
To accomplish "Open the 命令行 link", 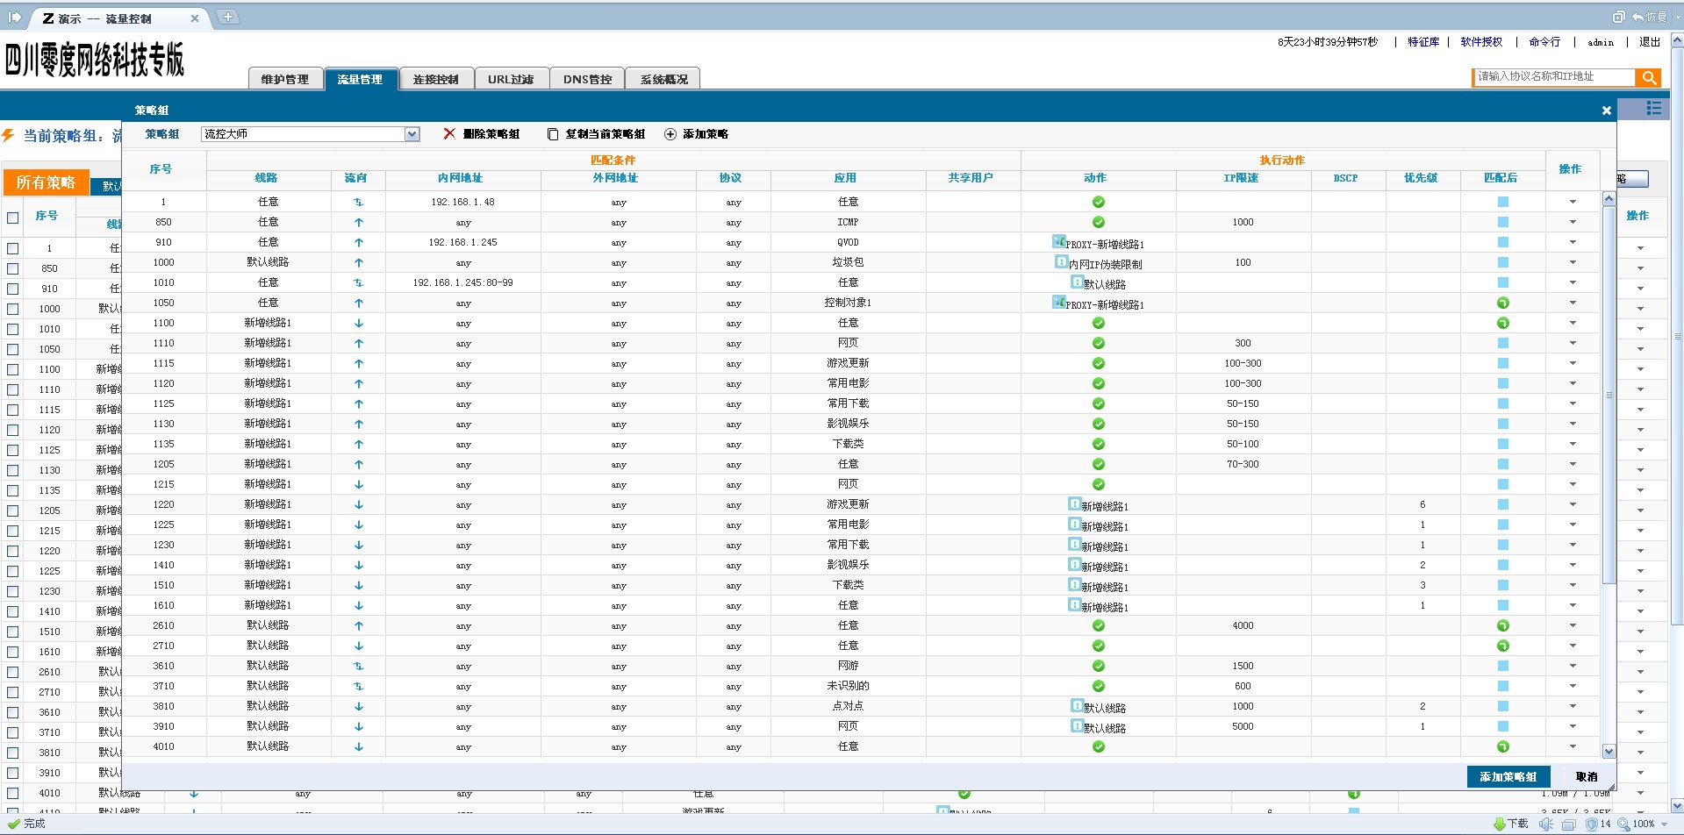I will [1544, 42].
